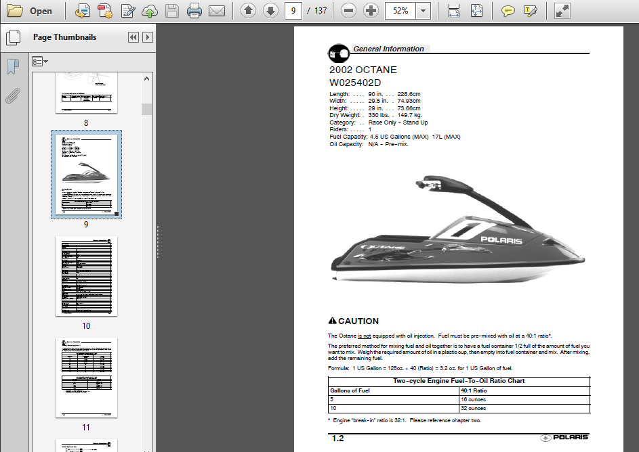Click the 52% zoom level field
This screenshot has width=639, height=452.
(400, 11)
